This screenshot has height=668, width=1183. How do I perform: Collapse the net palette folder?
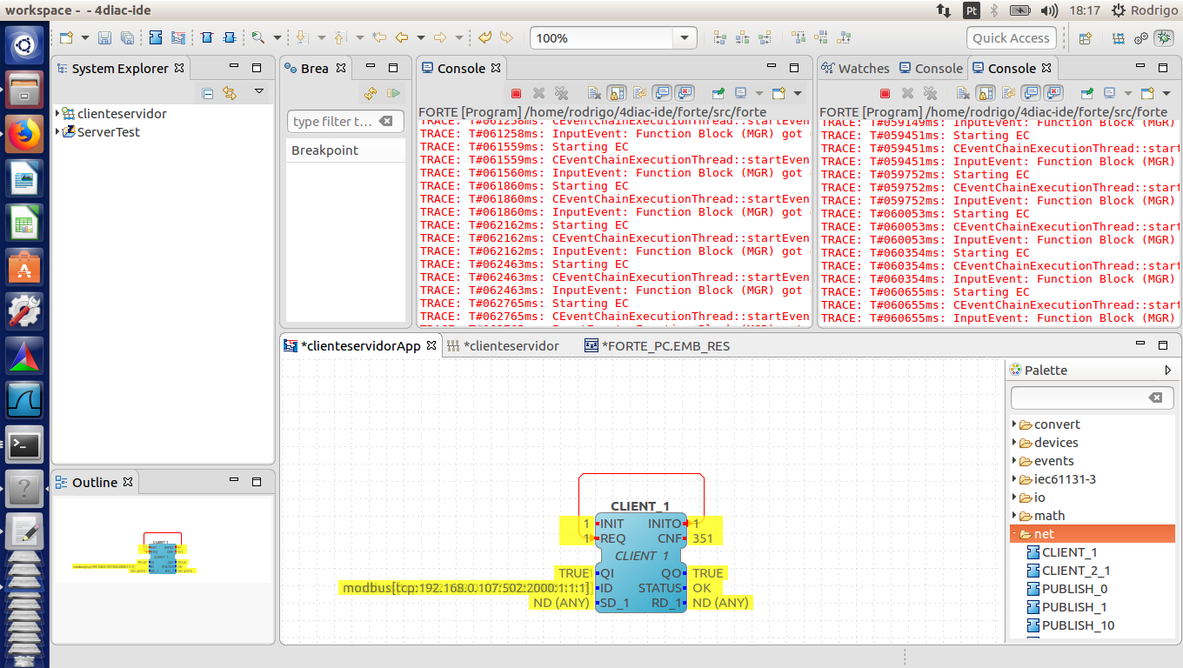click(1014, 534)
